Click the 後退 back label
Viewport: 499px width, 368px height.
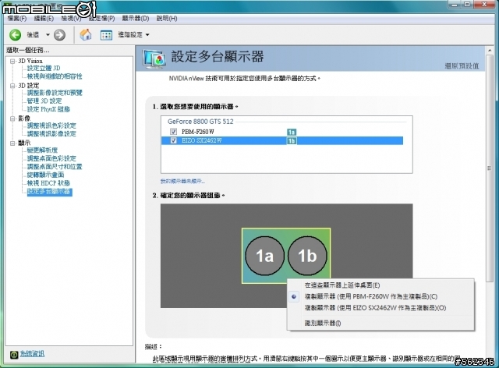[33, 35]
